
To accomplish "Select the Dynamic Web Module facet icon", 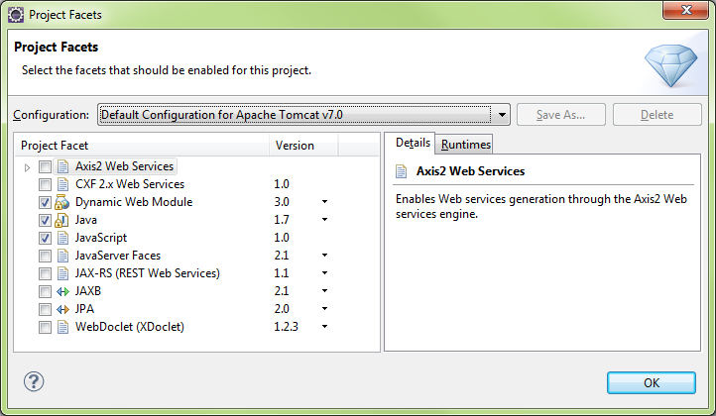I will coord(62,202).
